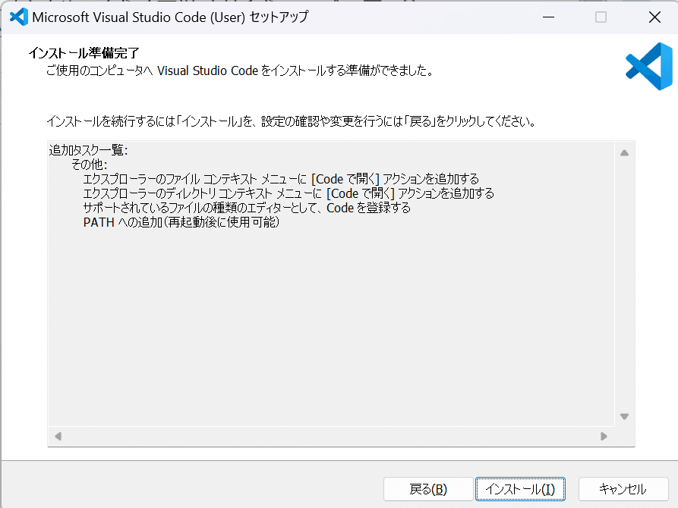This screenshot has height=508, width=678.
Task: Click the PATH への追加 line
Action: tap(181, 222)
